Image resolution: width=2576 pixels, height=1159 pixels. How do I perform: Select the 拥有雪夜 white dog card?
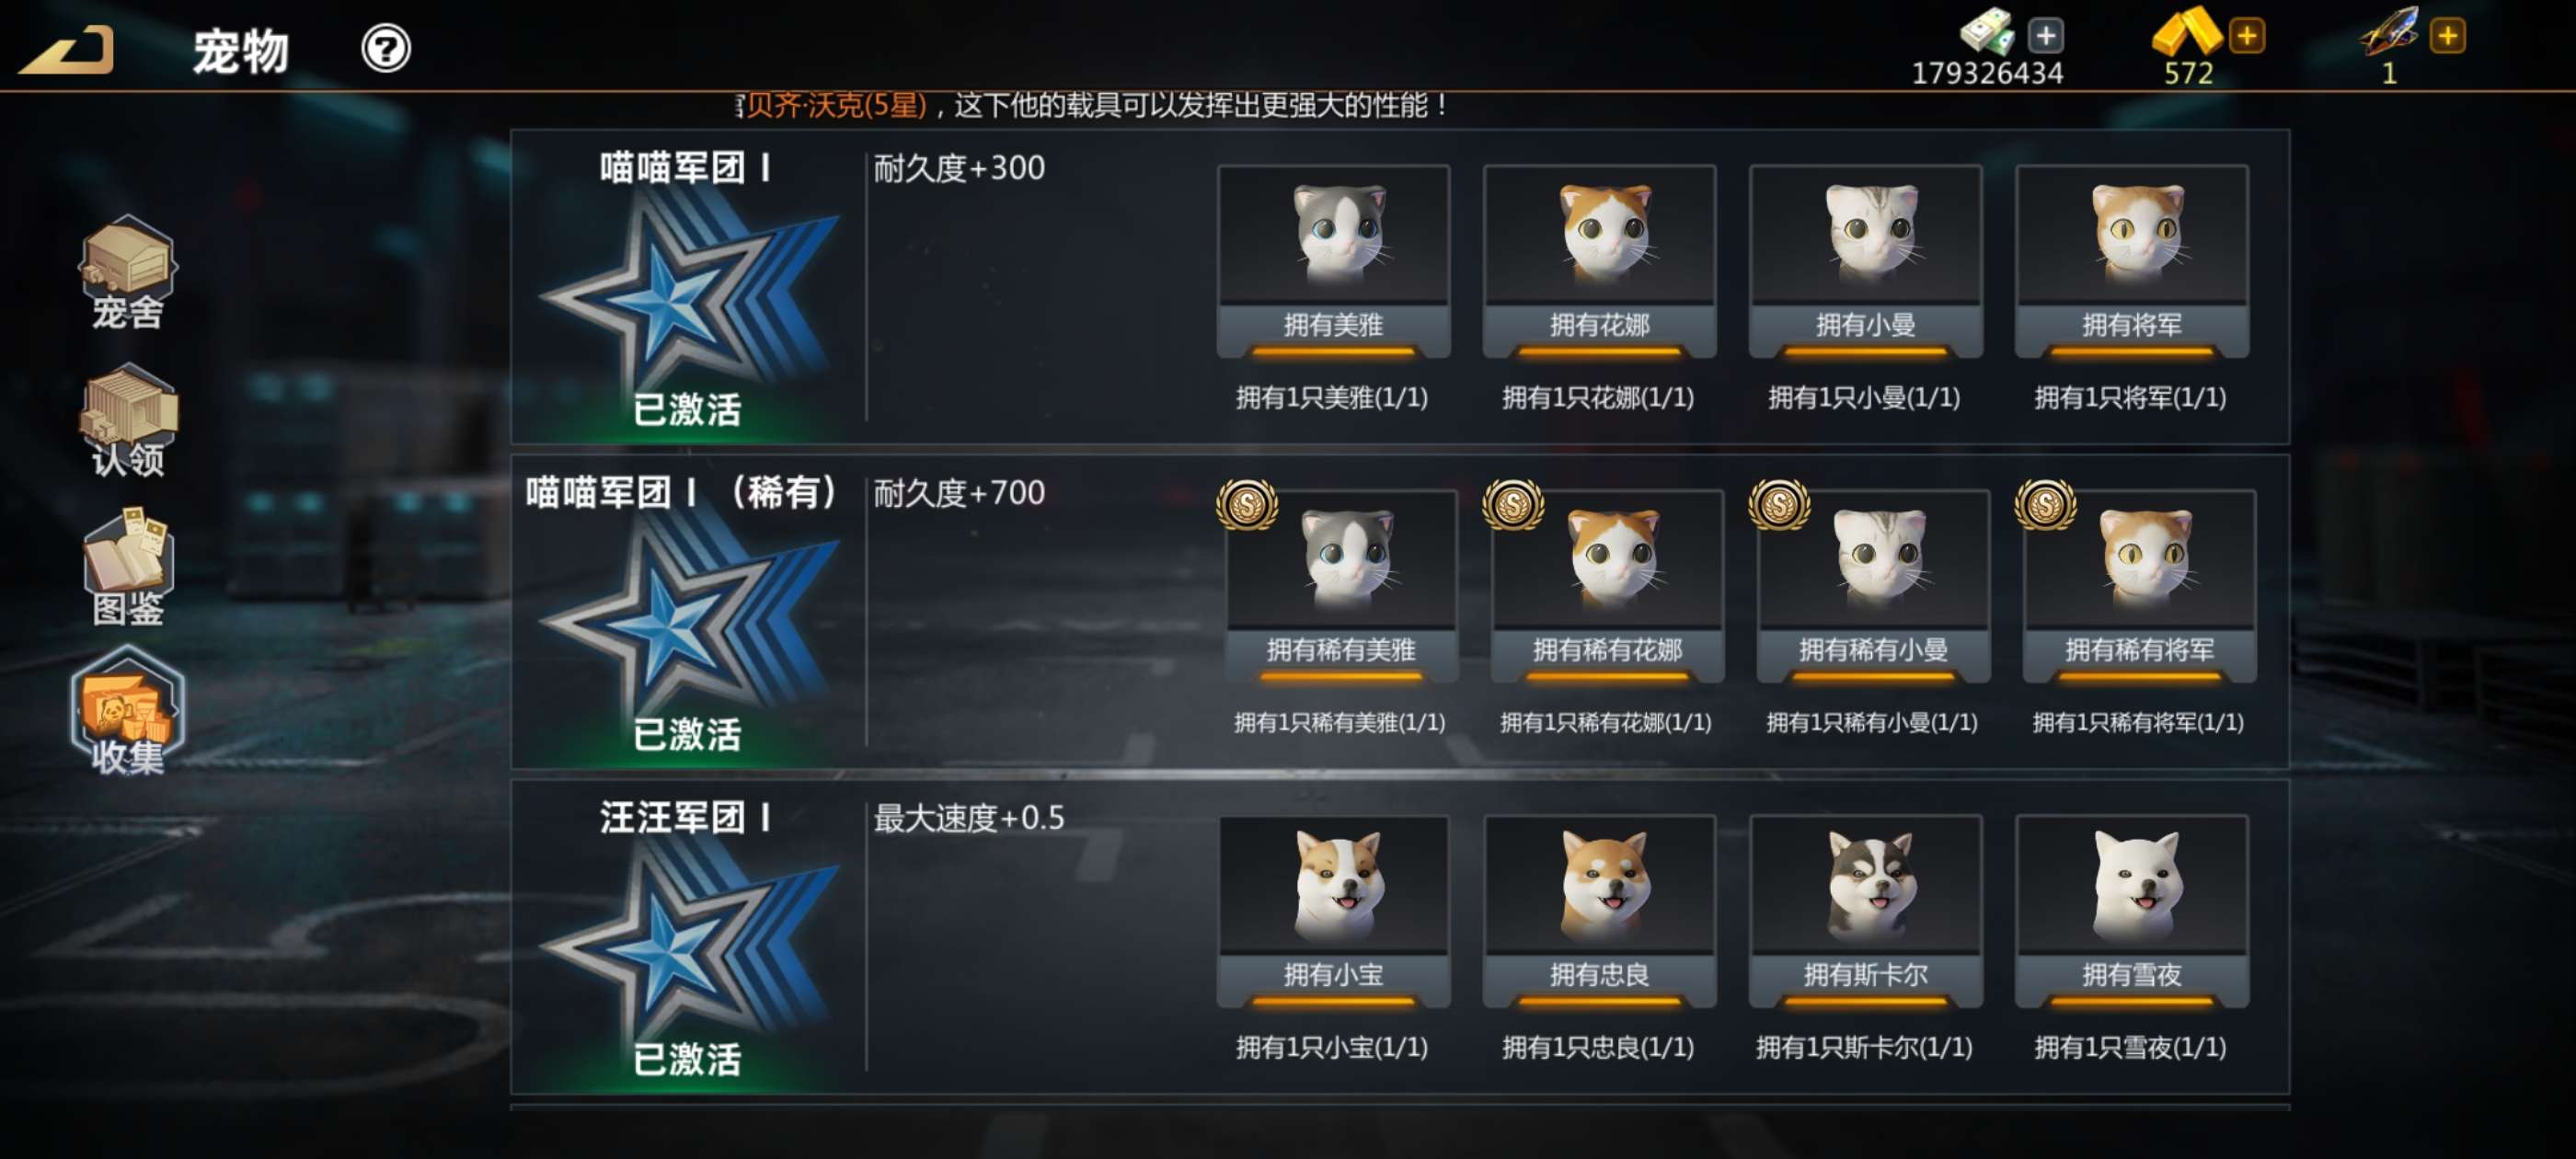click(x=2131, y=912)
